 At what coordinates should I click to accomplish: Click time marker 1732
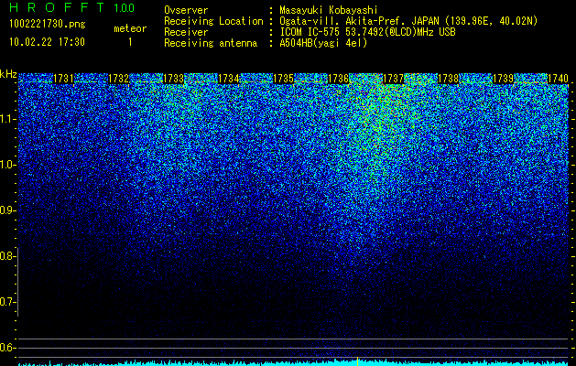[119, 79]
